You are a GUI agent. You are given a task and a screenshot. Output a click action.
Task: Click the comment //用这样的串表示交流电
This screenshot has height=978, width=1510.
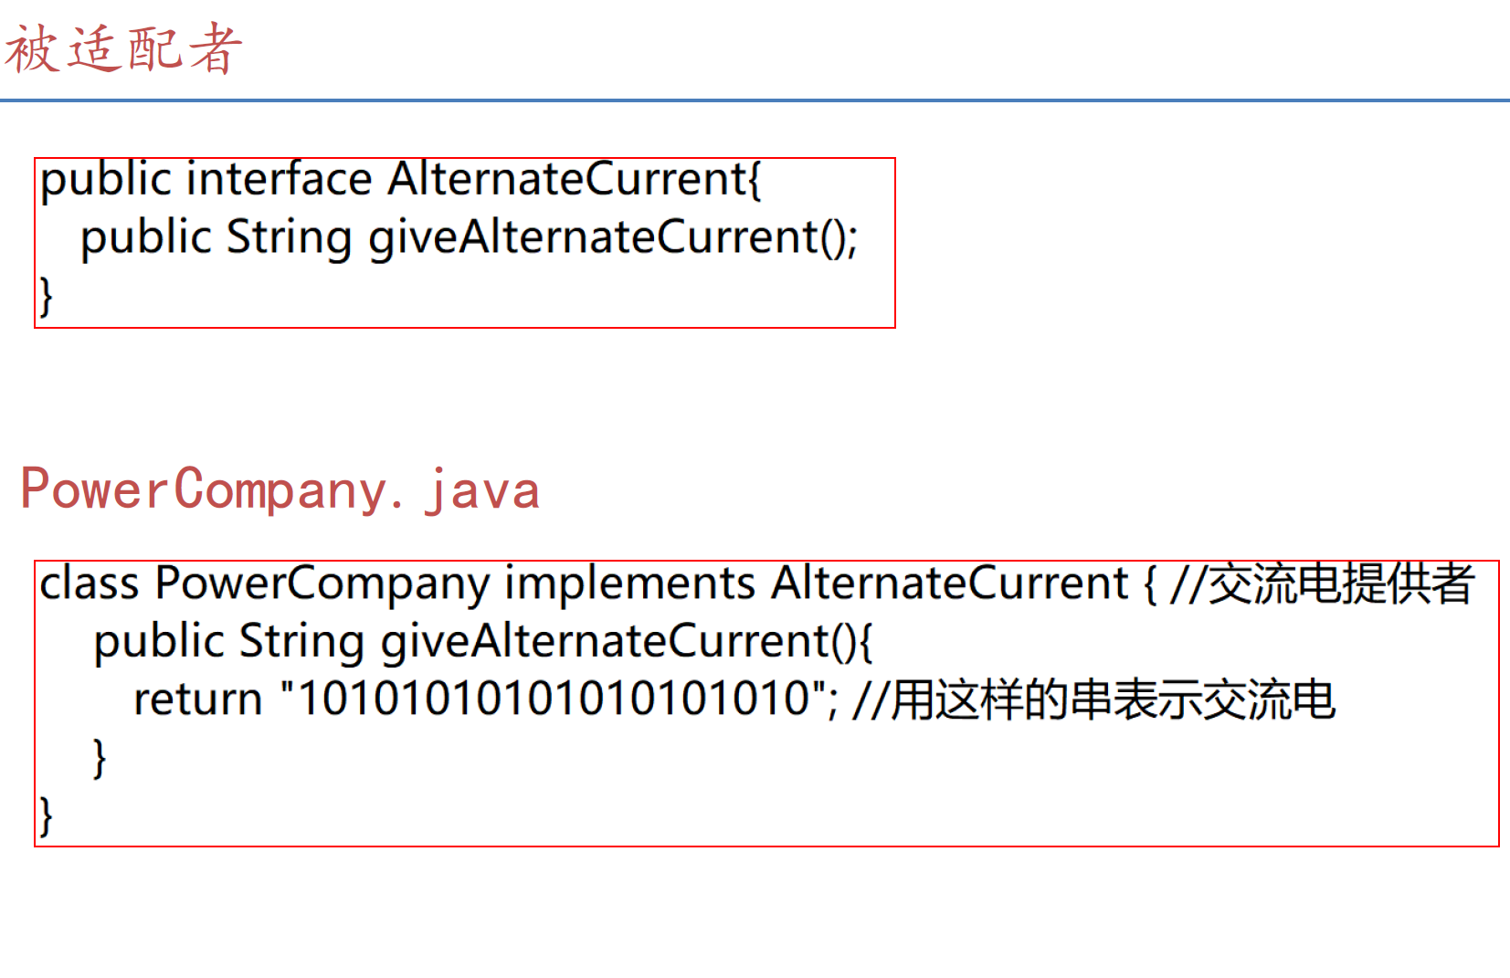click(1093, 699)
